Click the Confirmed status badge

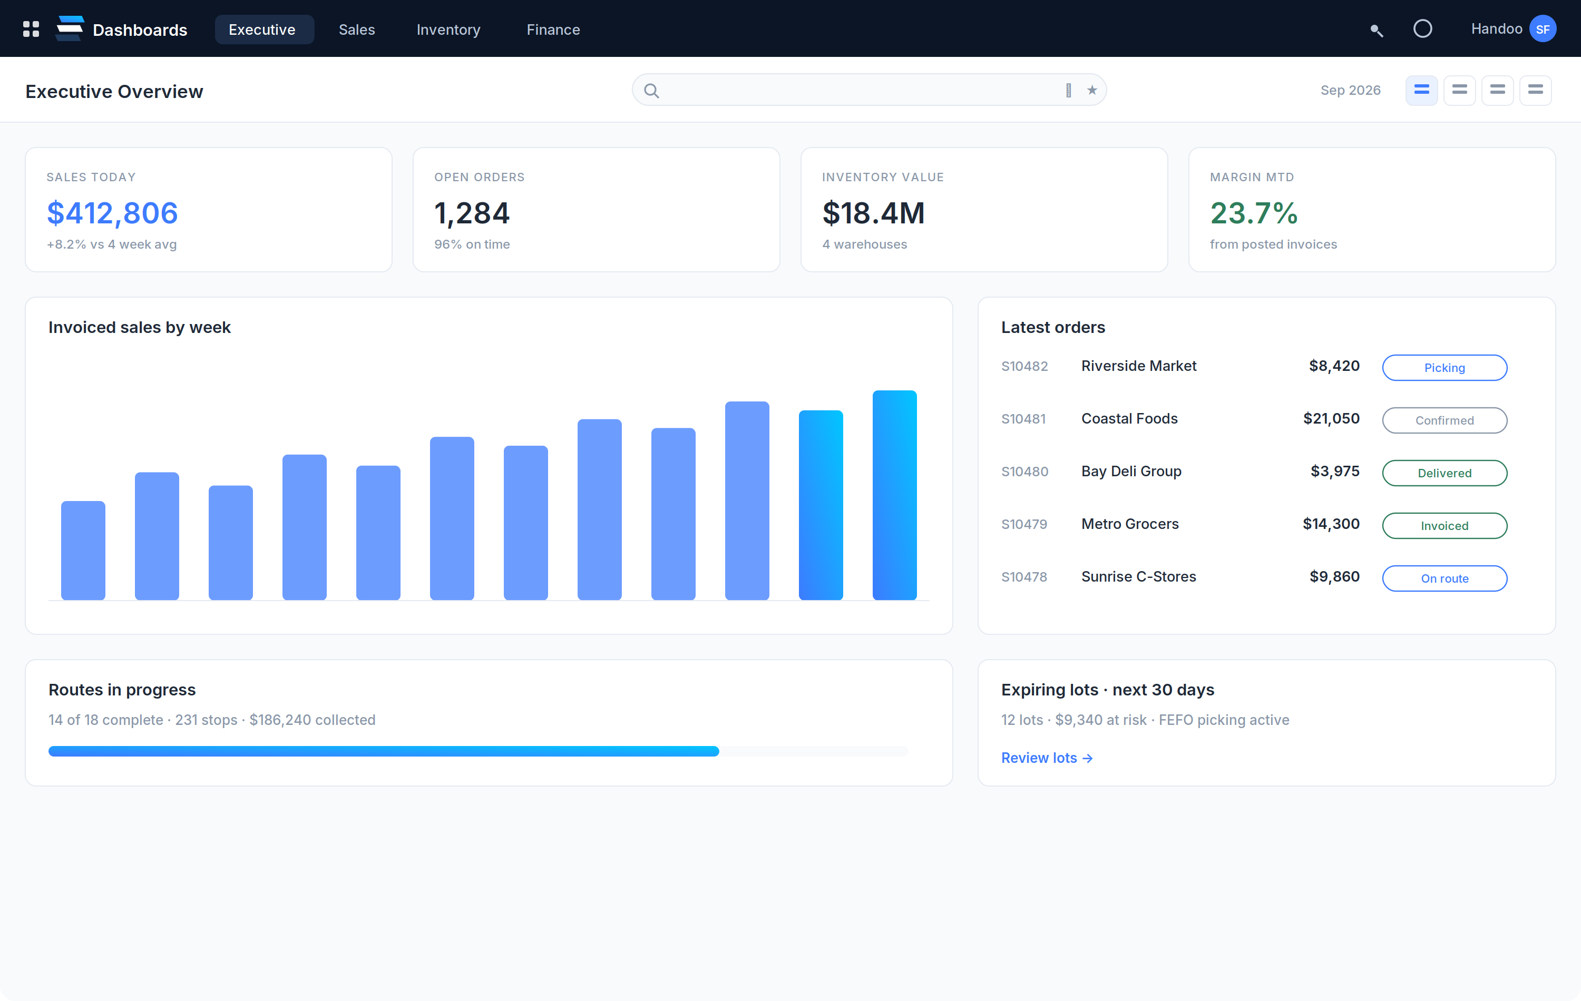coord(1445,420)
